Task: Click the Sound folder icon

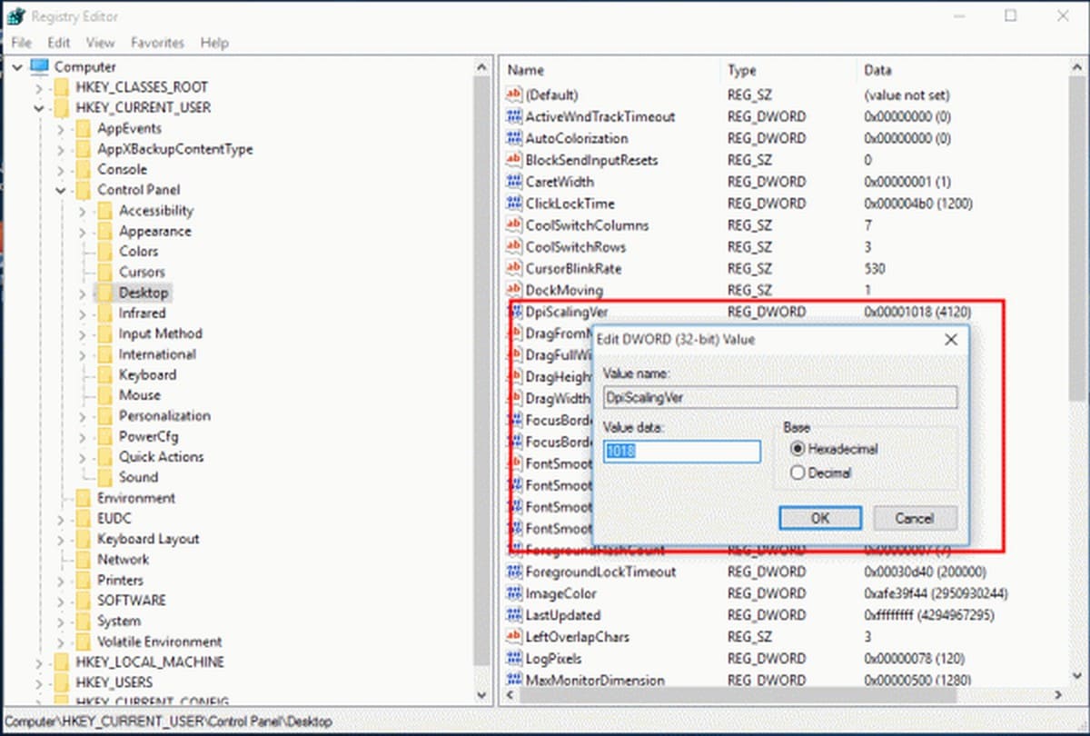Action: 104,477
